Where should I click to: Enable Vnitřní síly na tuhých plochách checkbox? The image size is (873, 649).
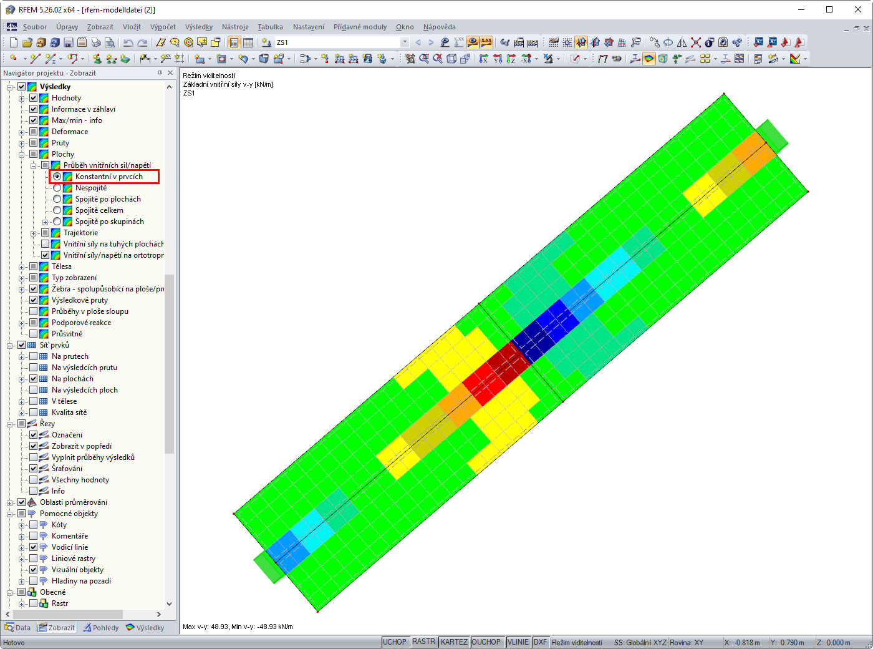pos(46,244)
